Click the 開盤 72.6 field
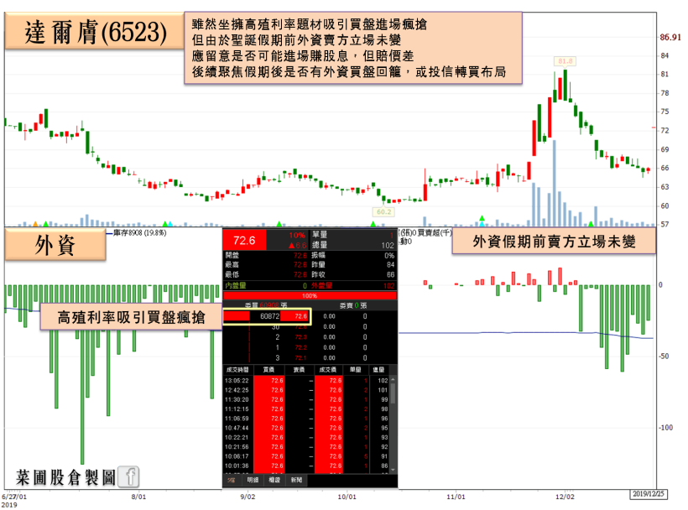 (x=266, y=255)
